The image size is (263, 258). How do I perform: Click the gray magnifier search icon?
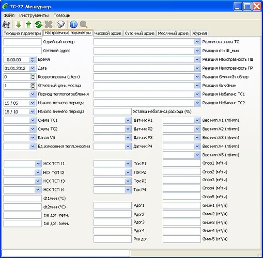click(x=84, y=24)
